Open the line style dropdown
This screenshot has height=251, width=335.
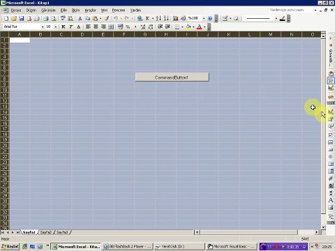pyautogui.click(x=276, y=18)
